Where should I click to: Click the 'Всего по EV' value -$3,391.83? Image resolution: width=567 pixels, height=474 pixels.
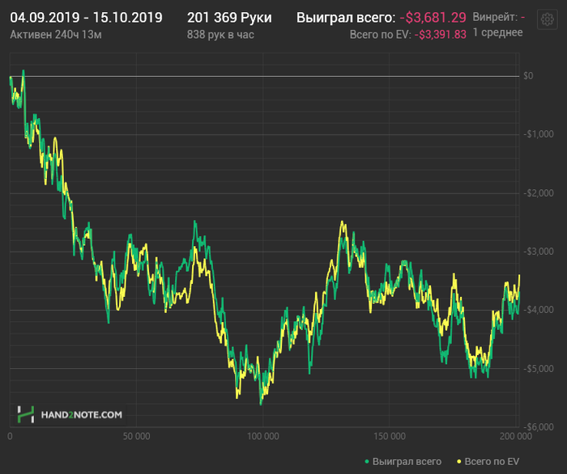[441, 34]
